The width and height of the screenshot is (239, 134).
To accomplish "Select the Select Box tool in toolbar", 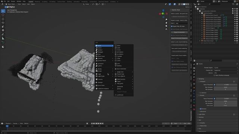I will pos(3,11).
